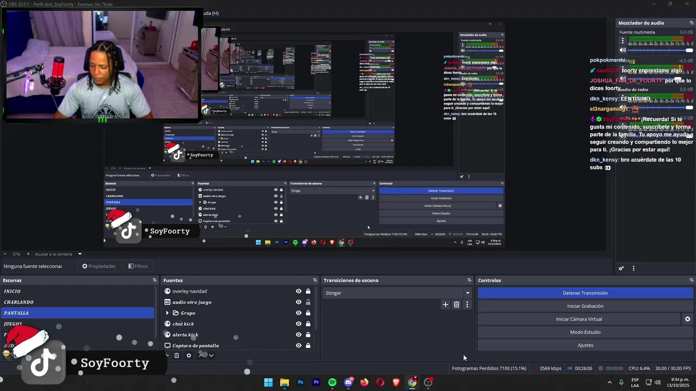Viewport: 696px width, 391px height.
Task: Pop out the Escenas dock
Action: [154, 280]
